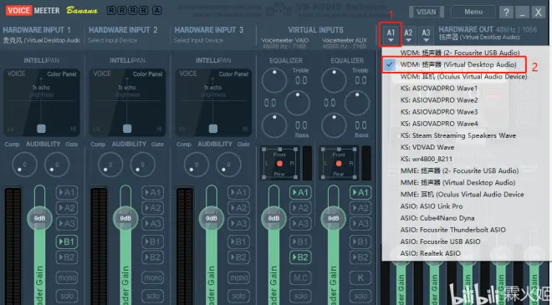552x305 pixels.
Task: Click the question mark help button
Action: tap(506, 13)
